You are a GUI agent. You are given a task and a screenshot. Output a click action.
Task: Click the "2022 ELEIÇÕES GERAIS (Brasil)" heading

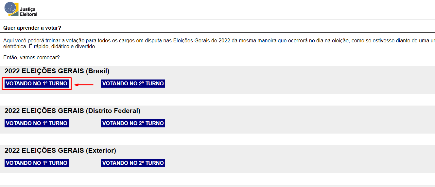click(57, 71)
